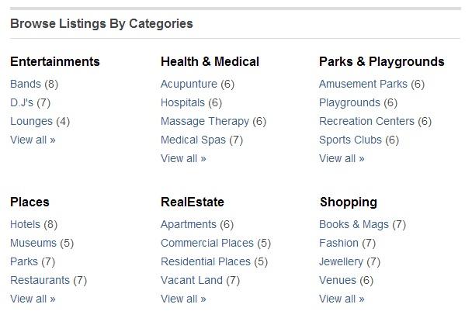Open Sports Clubs listings

click(350, 140)
